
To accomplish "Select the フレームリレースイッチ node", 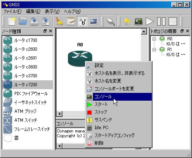I will coord(28,129).
